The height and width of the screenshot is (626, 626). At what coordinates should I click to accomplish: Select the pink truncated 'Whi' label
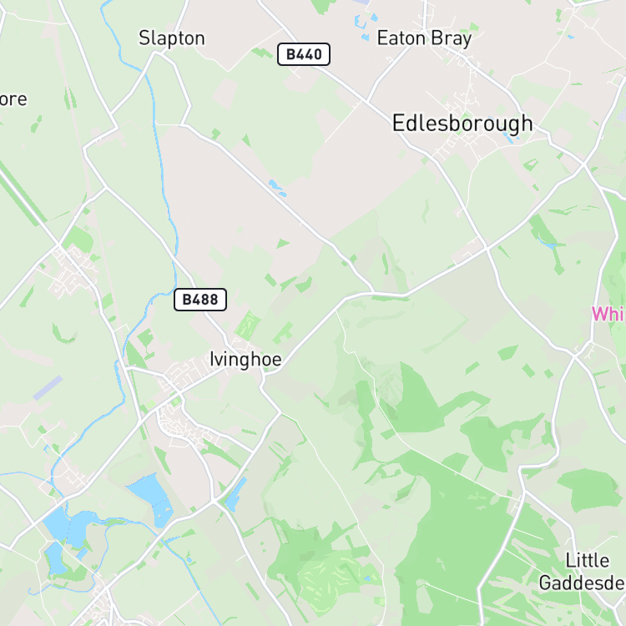(x=608, y=313)
